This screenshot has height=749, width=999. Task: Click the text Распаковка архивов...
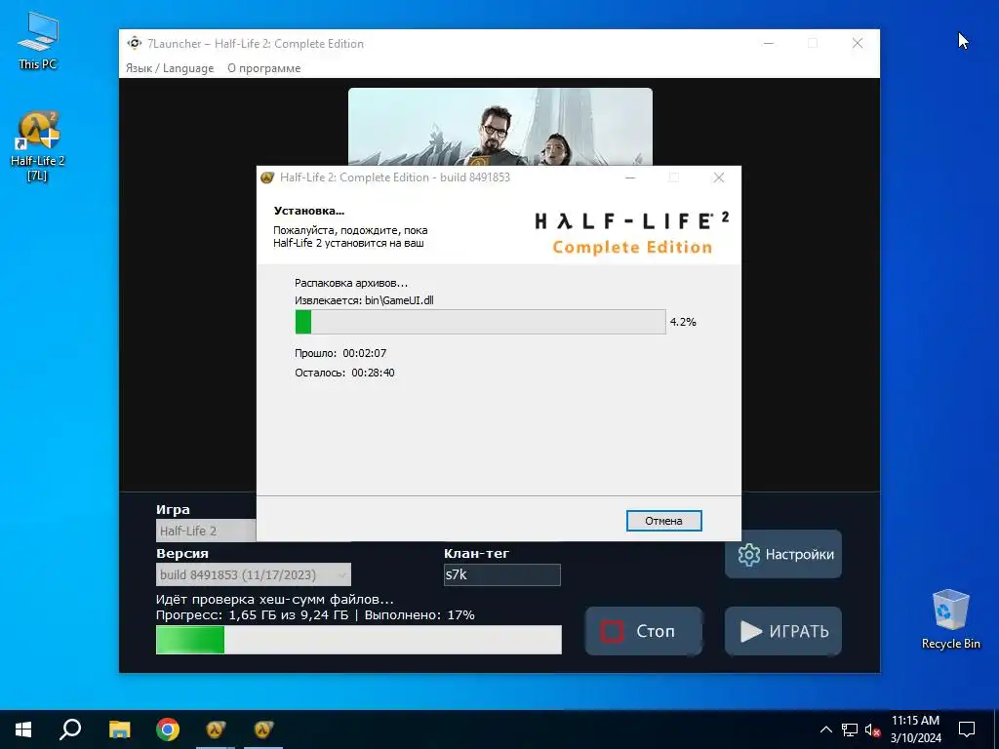[350, 283]
